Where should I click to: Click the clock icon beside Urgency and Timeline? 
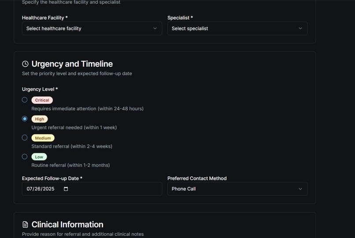pos(26,64)
